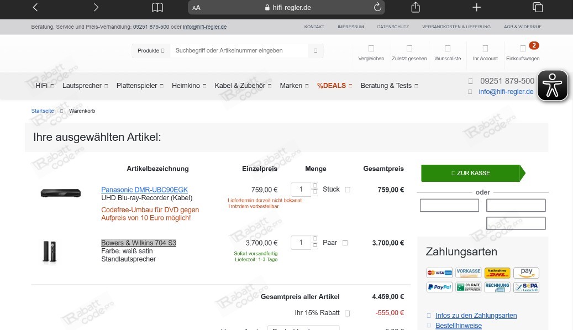Increase quantity of Panasonic recorder

315,186
